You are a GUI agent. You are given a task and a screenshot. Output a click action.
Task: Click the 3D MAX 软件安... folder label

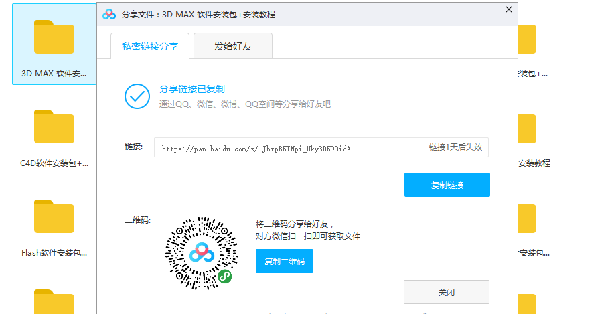tap(54, 74)
